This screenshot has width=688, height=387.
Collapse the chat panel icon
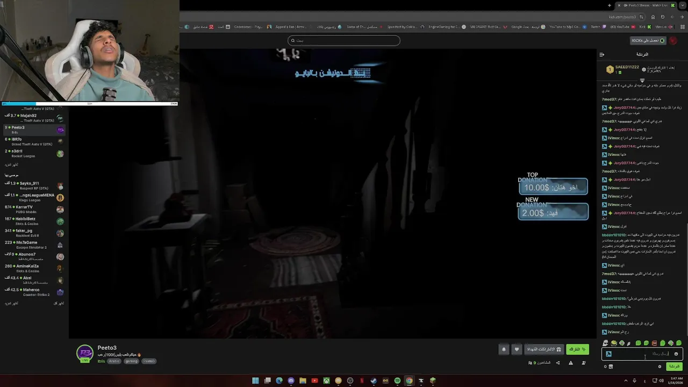[x=601, y=54]
